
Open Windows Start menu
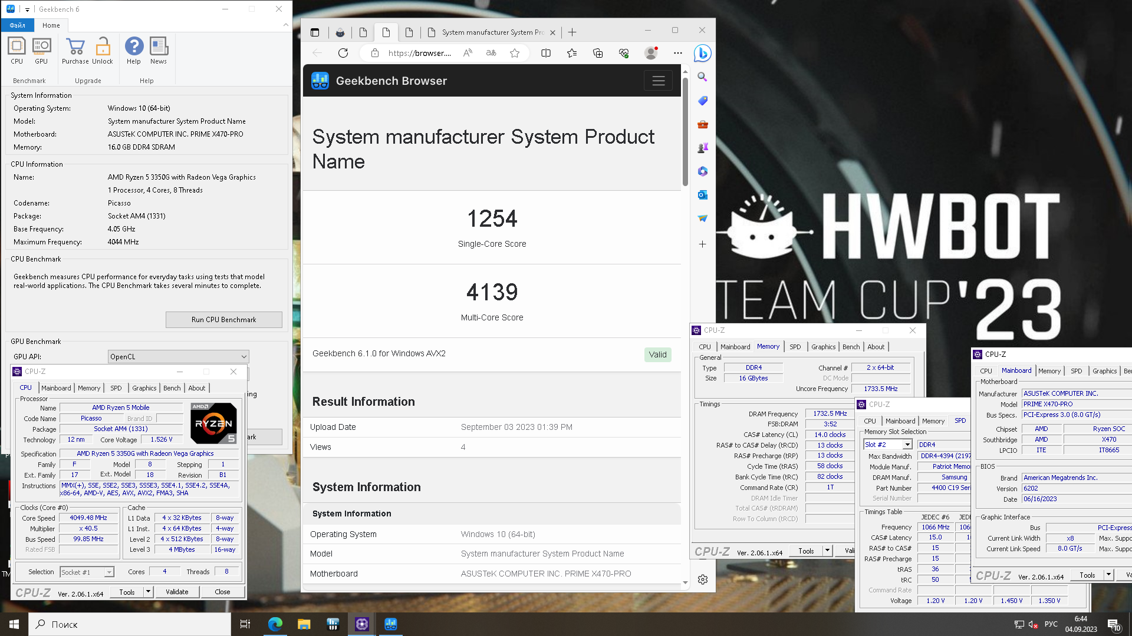click(14, 624)
